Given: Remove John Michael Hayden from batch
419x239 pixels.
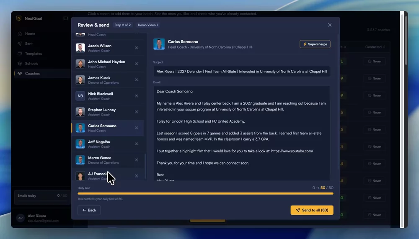Looking at the screenshot, I should tap(137, 64).
